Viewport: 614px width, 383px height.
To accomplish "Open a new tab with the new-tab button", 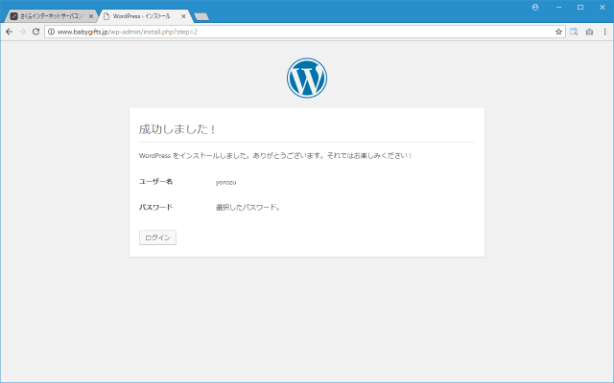I will coord(201,16).
